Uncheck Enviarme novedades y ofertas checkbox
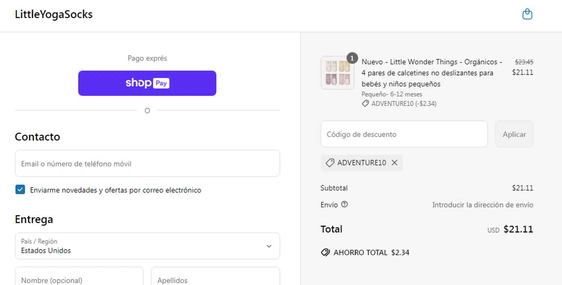The height and width of the screenshot is (285, 562). pyautogui.click(x=20, y=190)
